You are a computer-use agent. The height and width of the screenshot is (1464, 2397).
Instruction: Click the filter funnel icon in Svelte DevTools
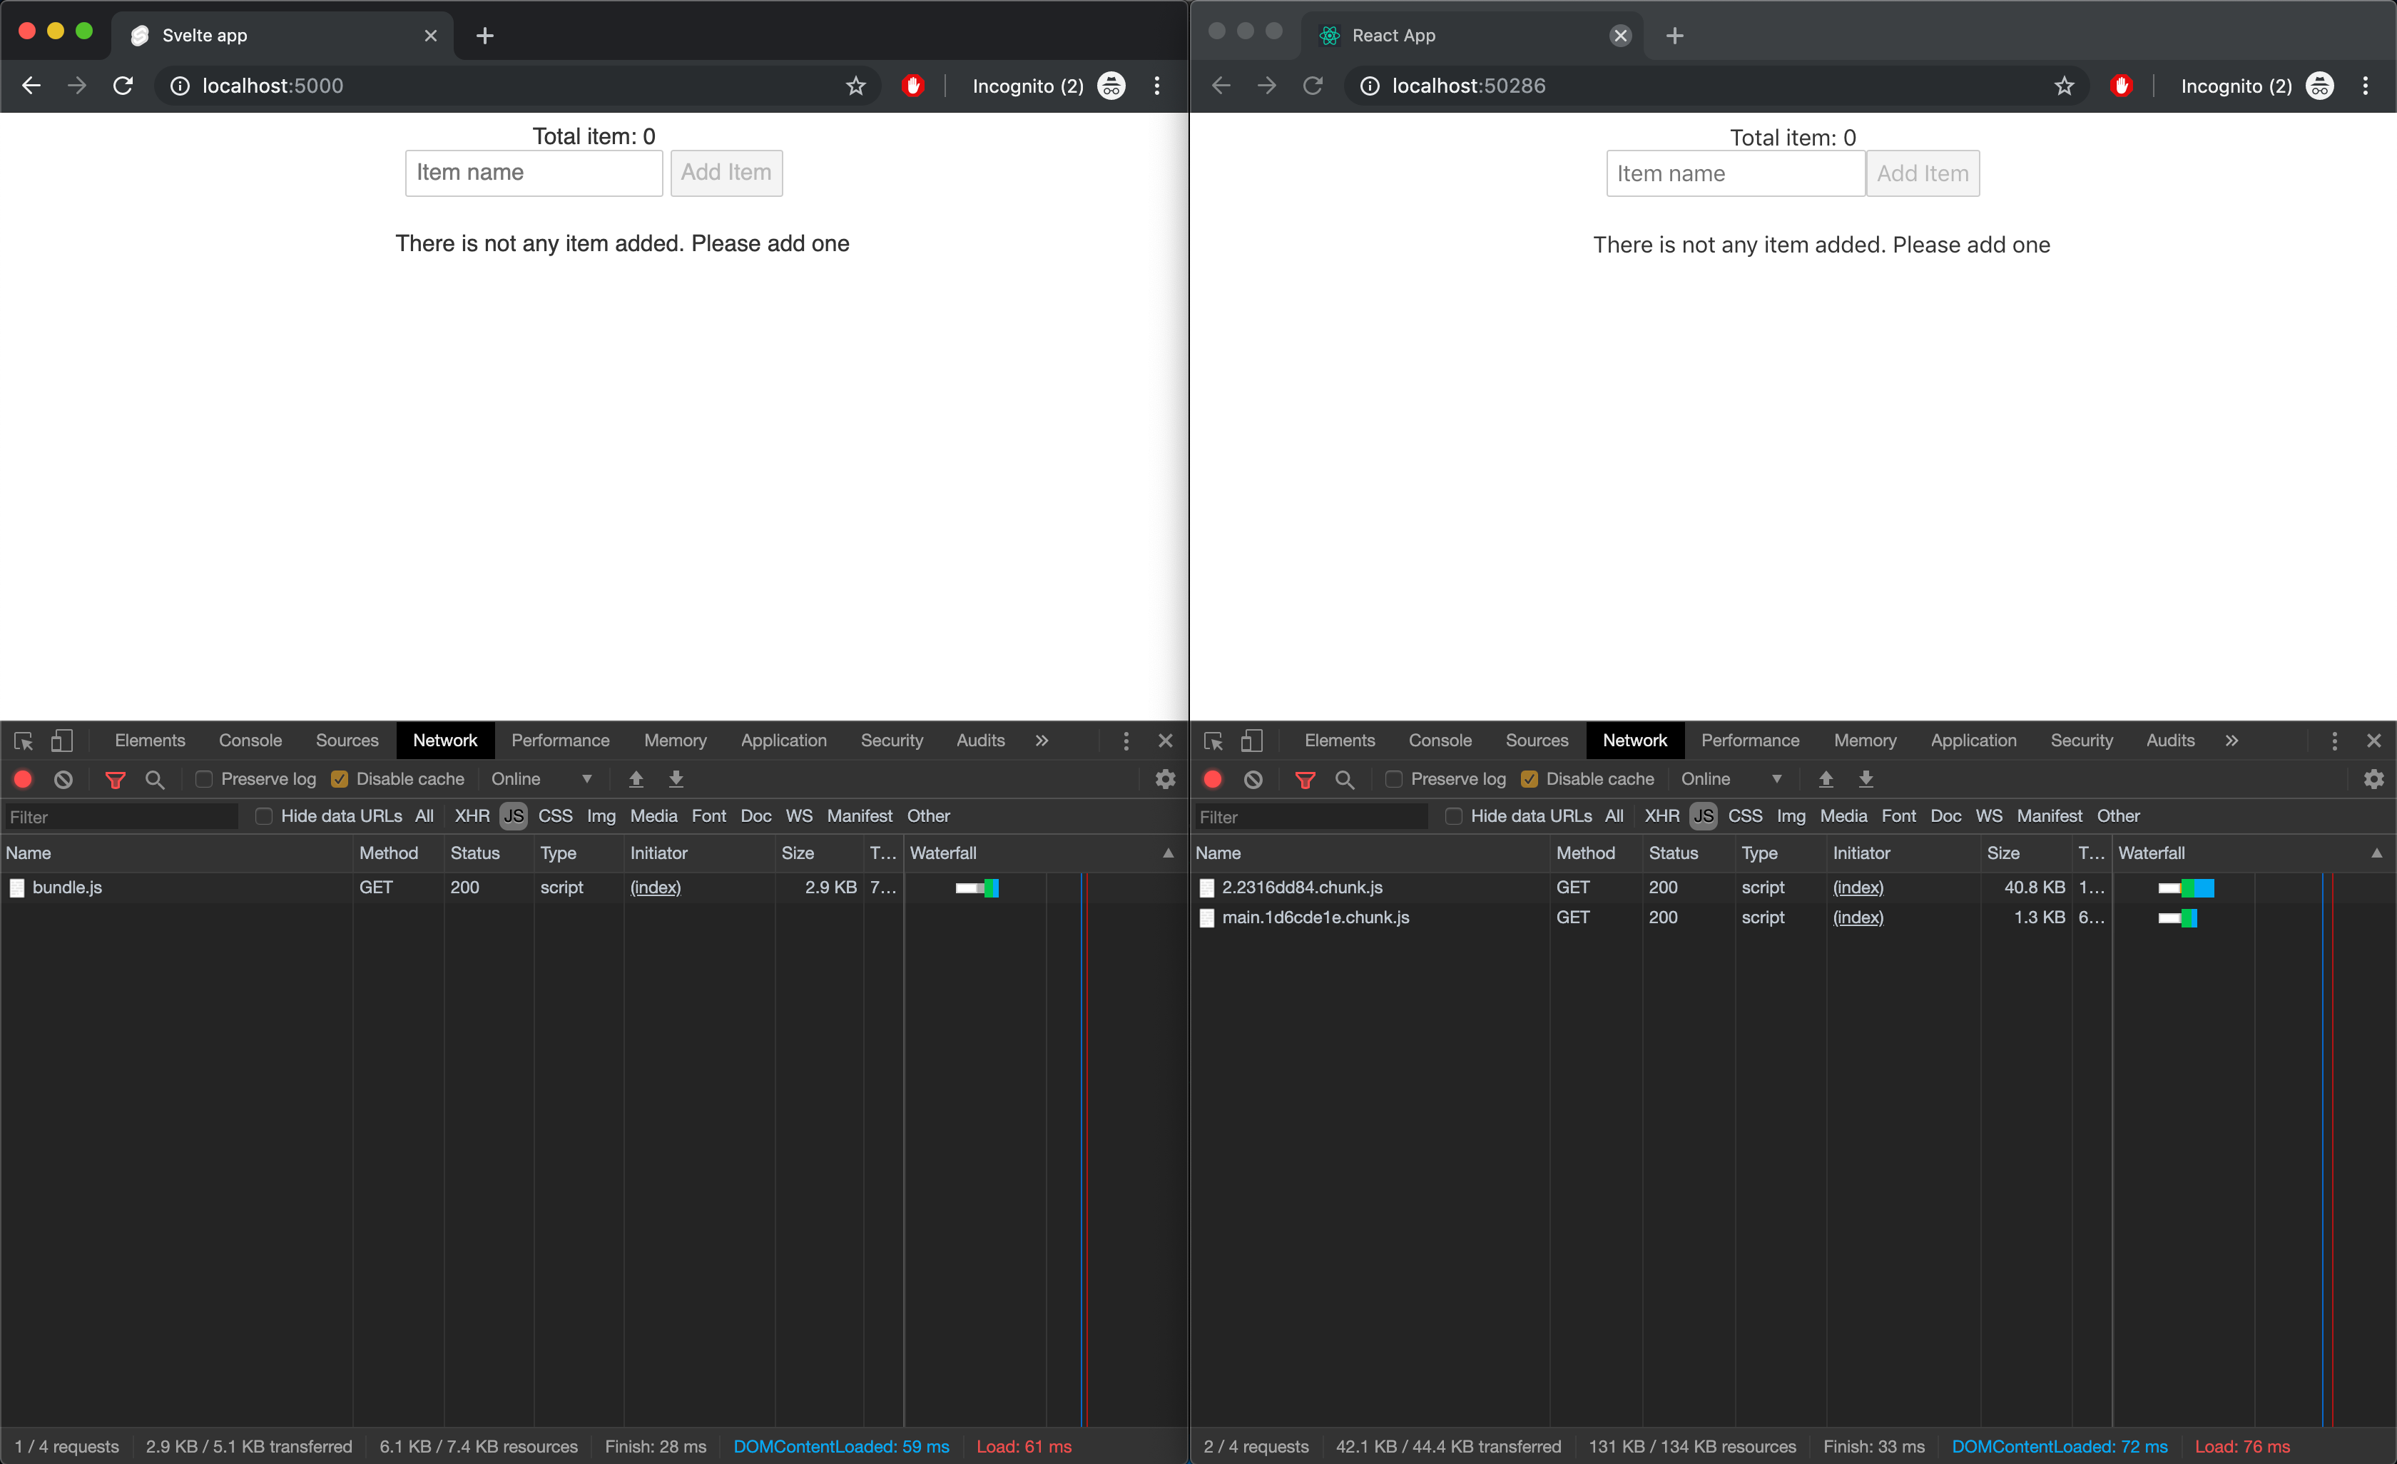pos(115,779)
